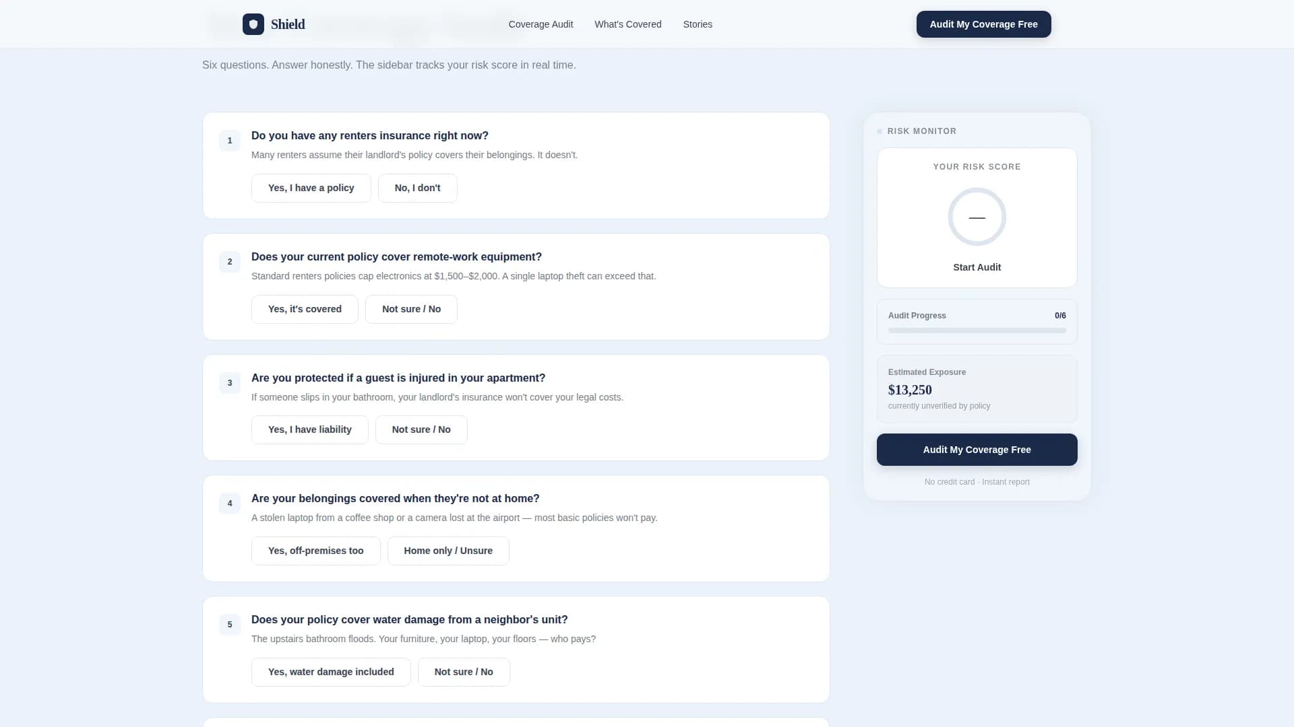This screenshot has width=1294, height=727.
Task: Click the Audit Progress bar
Action: click(x=977, y=331)
